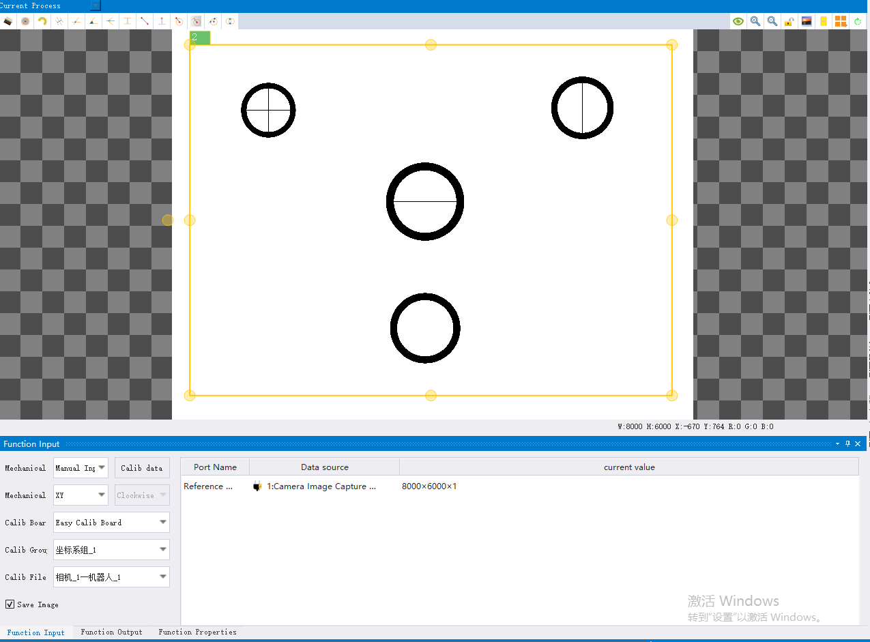Open the Easy Calib Board dropdown

tap(111, 523)
